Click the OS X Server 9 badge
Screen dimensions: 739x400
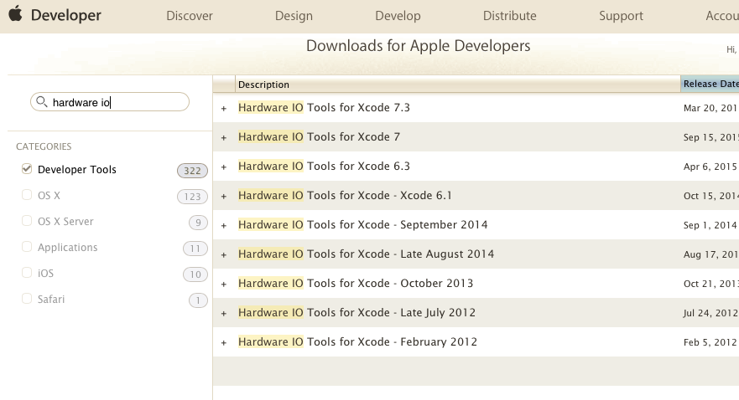click(x=198, y=223)
